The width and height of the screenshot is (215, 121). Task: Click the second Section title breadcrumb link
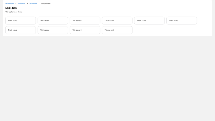pos(33,3)
